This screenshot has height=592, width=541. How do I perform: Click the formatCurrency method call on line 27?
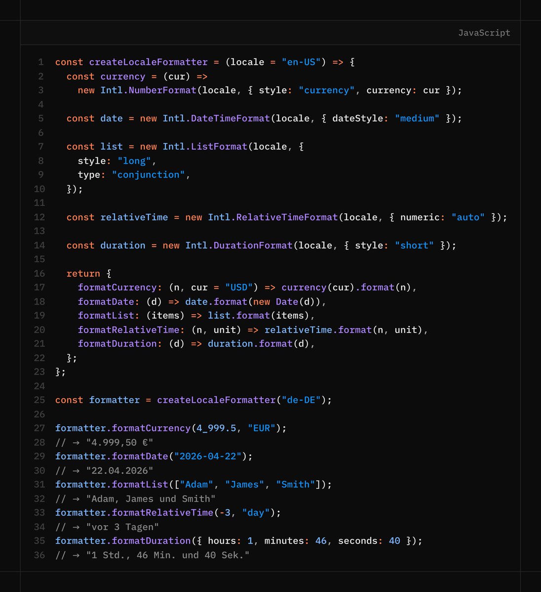coord(148,428)
